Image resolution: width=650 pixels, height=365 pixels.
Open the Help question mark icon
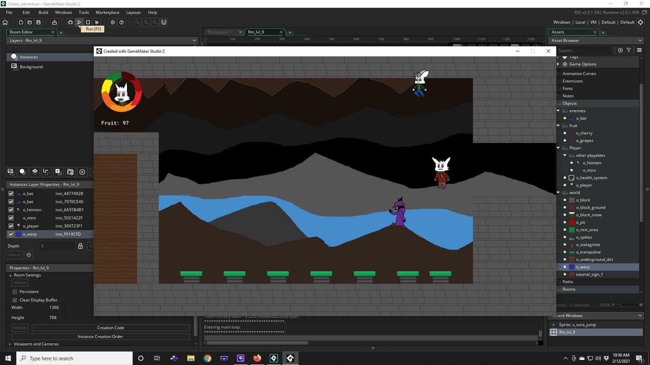click(121, 22)
